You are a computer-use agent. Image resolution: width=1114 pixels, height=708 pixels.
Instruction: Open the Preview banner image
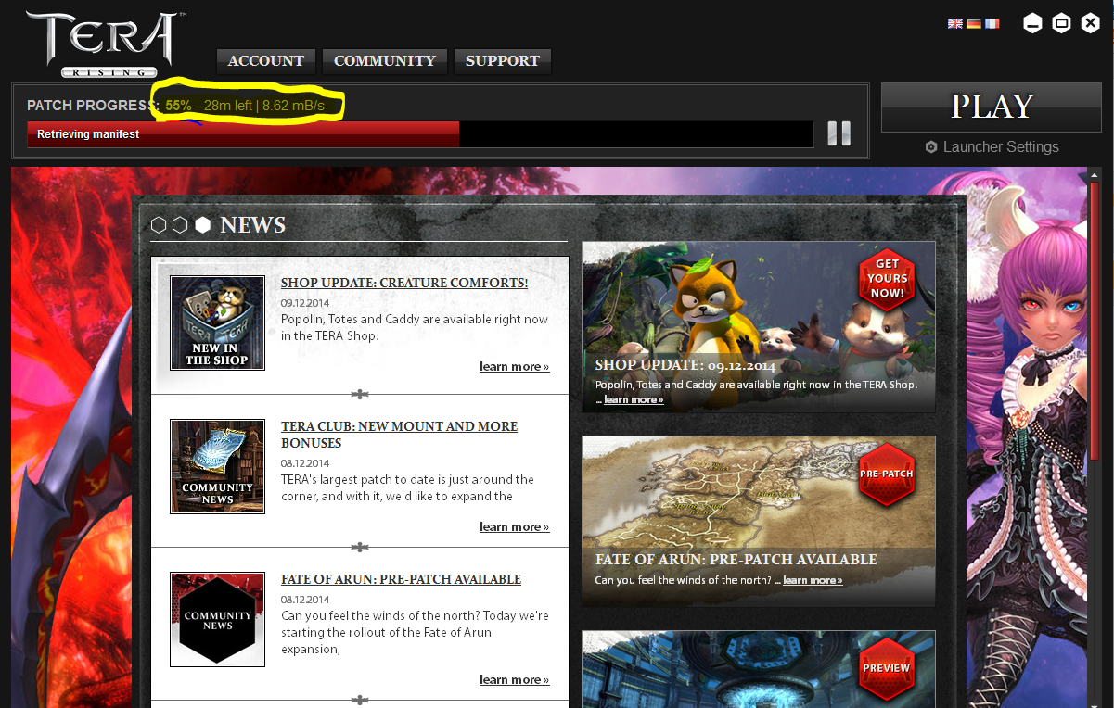point(759,669)
